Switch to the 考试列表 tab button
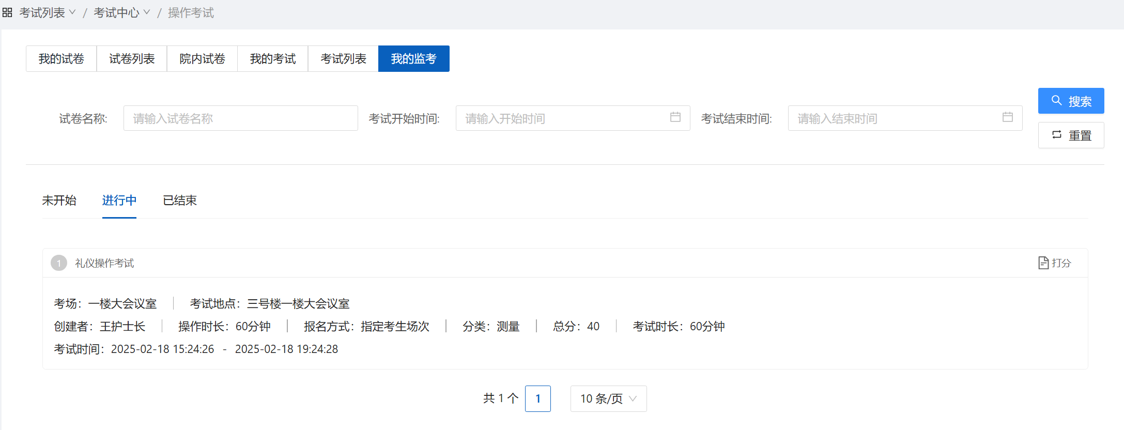 (343, 59)
